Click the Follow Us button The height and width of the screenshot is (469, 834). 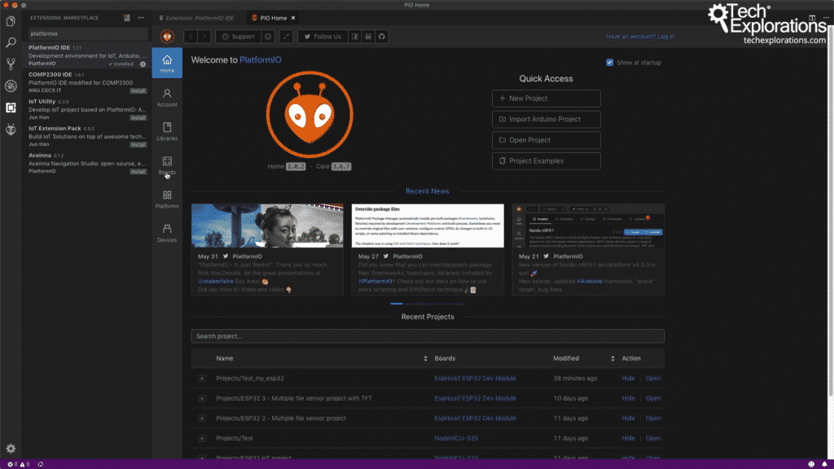[x=323, y=37]
